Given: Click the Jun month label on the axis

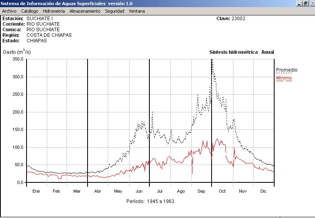Looking at the screenshot, I should tap(139, 191).
